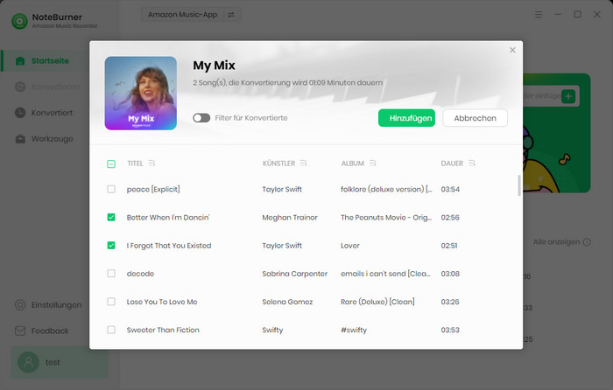Click the song title peace [Explicit]
The width and height of the screenshot is (613, 390).
153,190
